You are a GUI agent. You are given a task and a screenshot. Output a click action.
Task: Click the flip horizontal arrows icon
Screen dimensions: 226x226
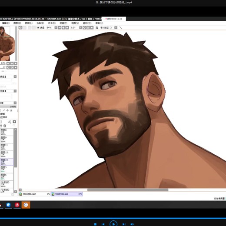[x=97, y=27]
